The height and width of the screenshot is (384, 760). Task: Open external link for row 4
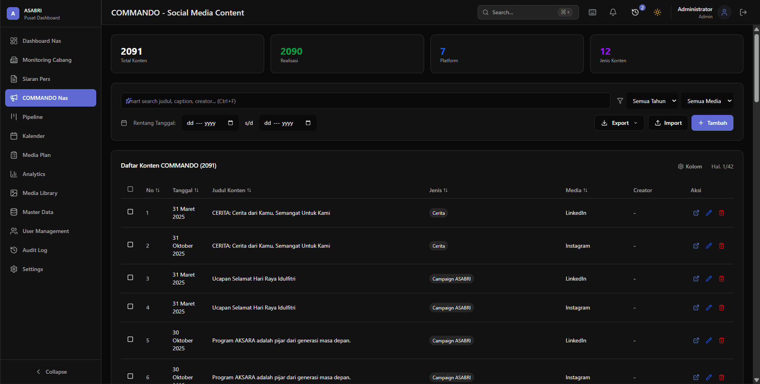click(696, 308)
